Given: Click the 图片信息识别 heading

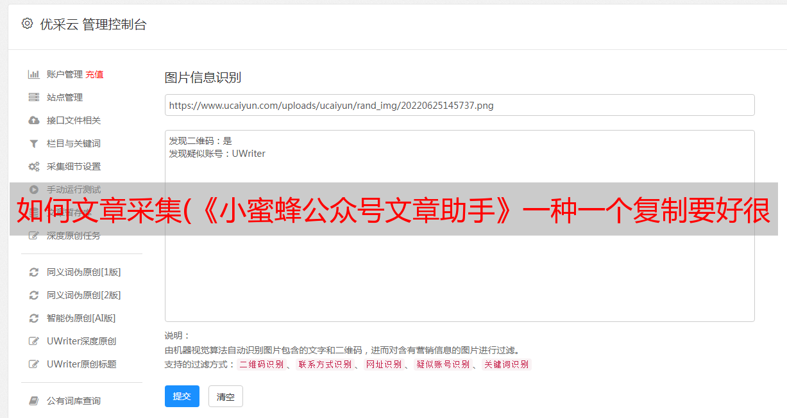Looking at the screenshot, I should click(x=203, y=77).
